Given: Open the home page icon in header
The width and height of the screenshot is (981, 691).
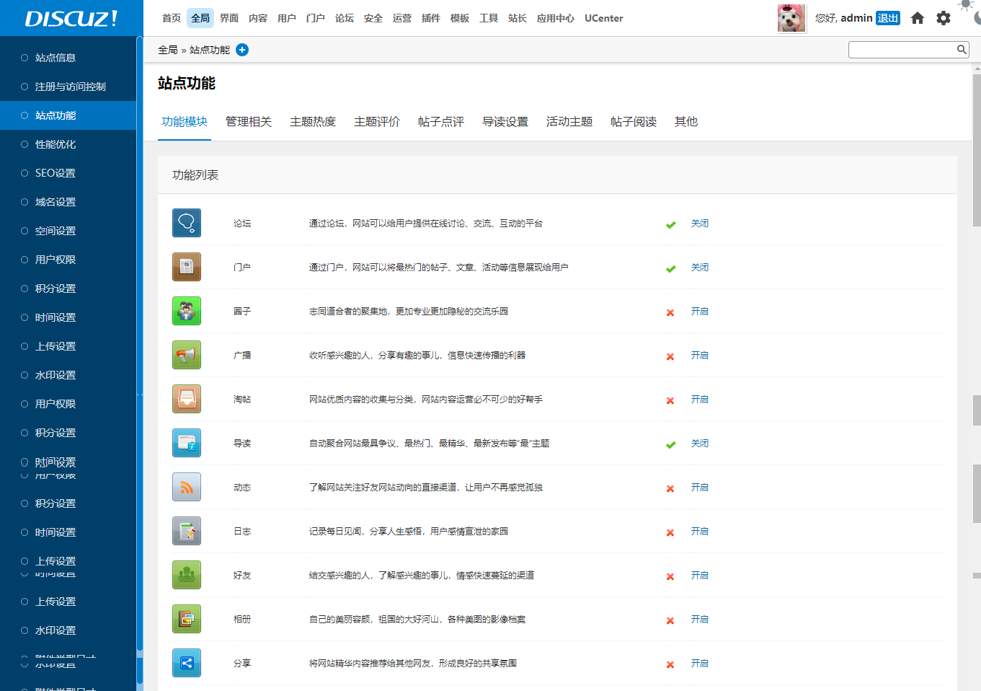Looking at the screenshot, I should pyautogui.click(x=918, y=18).
